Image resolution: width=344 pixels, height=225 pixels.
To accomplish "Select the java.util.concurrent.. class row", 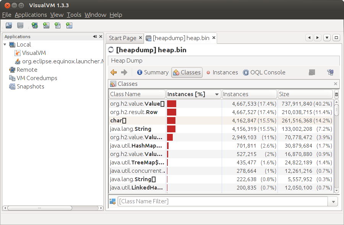I will pos(221,171).
